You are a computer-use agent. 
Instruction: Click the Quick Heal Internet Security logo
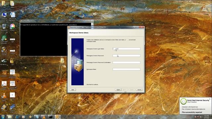184,101
